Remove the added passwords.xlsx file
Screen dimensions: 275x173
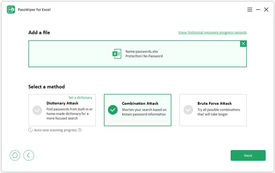[x=243, y=44]
